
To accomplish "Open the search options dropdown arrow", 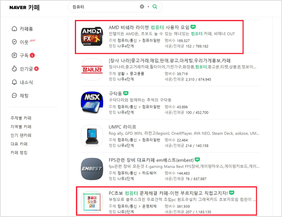I will coord(148,7).
